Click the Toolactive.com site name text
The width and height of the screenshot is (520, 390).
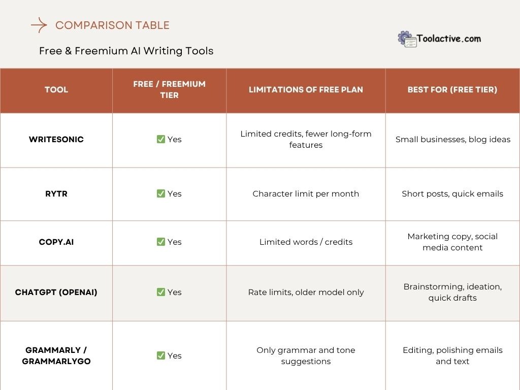pyautogui.click(x=449, y=39)
